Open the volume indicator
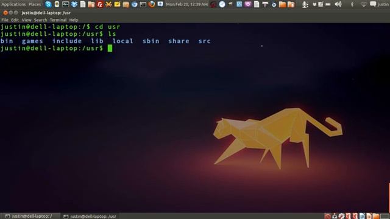Screen dimensions: 390x219 coord(338,4)
